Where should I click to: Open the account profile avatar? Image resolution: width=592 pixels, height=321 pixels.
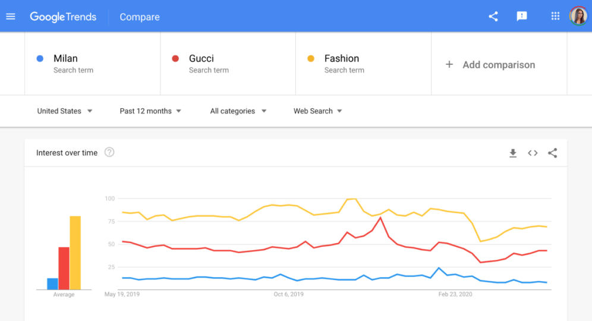578,16
